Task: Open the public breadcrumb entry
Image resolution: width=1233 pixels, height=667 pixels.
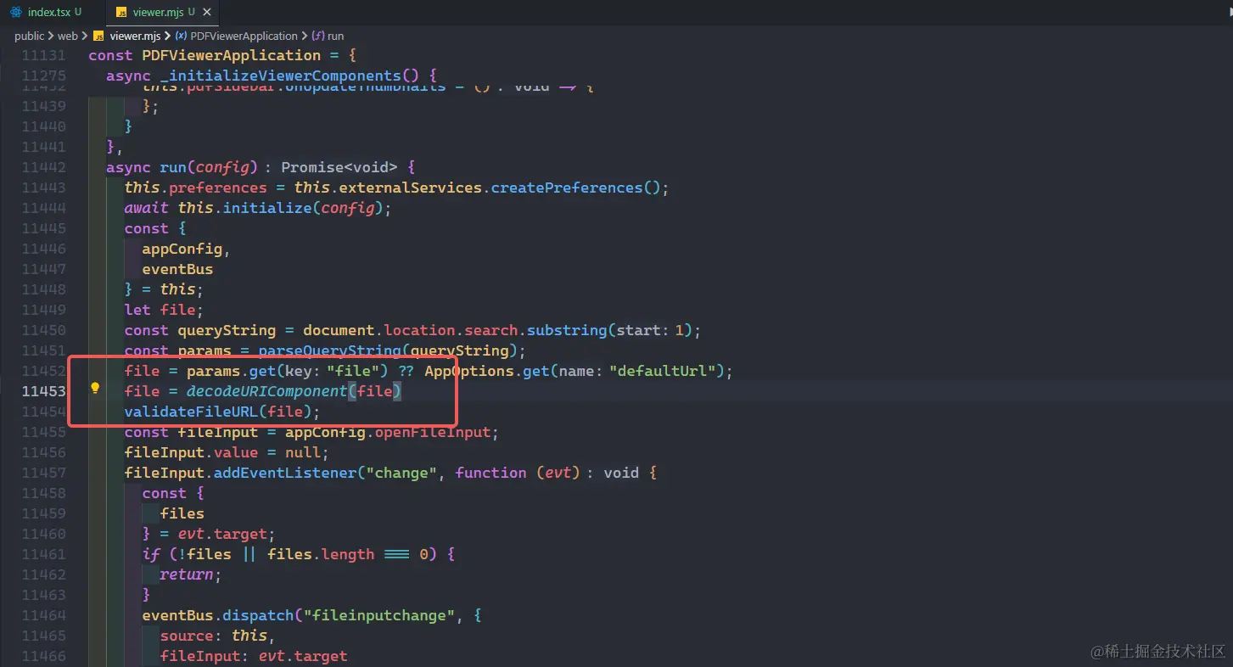Action: (29, 36)
